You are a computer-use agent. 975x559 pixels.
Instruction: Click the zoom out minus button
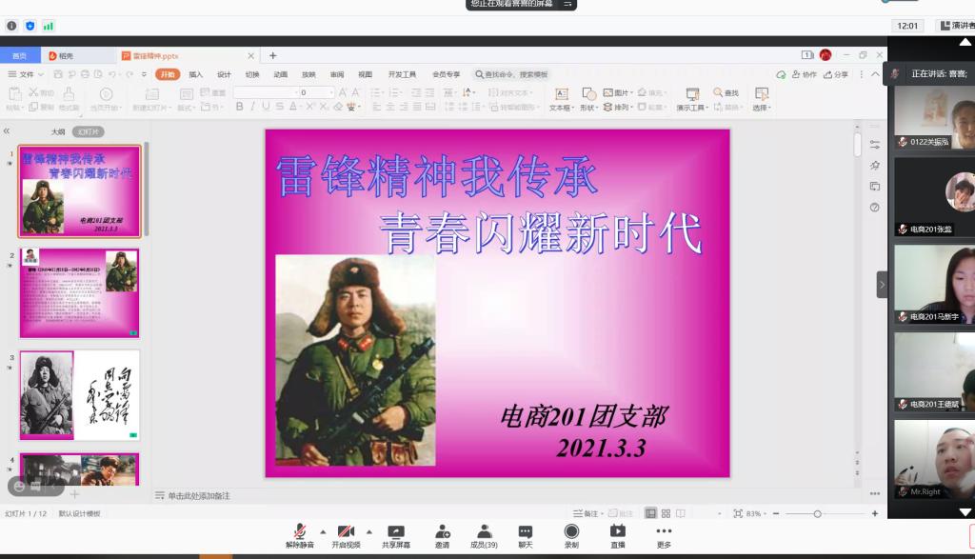pos(776,513)
